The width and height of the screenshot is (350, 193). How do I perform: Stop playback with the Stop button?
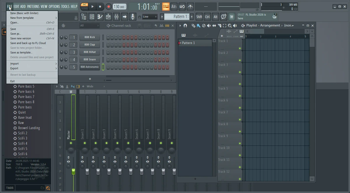[x=100, y=6]
